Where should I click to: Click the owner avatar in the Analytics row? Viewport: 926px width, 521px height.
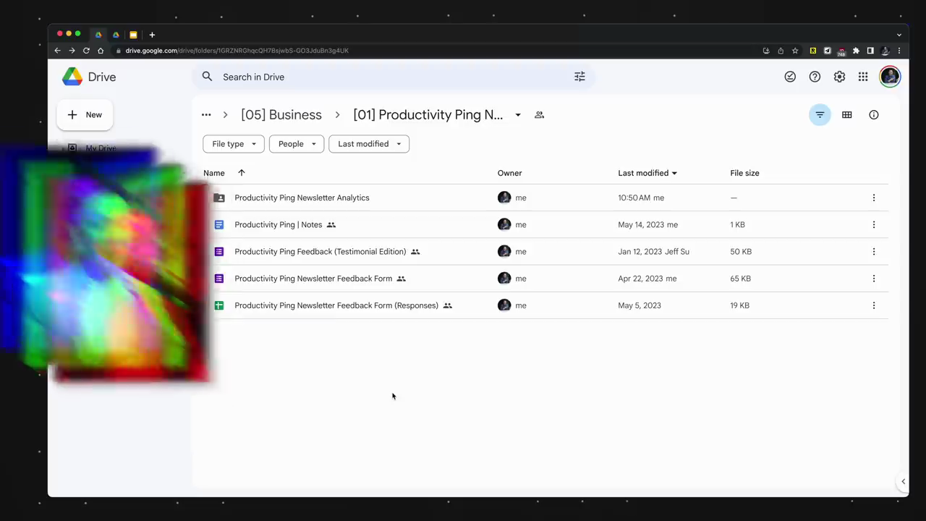click(504, 198)
